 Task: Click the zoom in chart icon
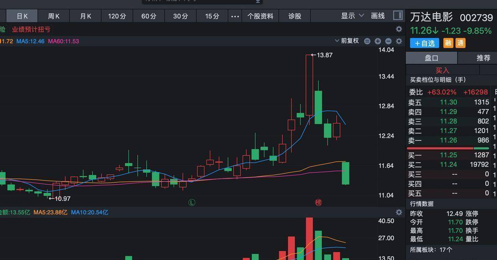[x=378, y=41]
